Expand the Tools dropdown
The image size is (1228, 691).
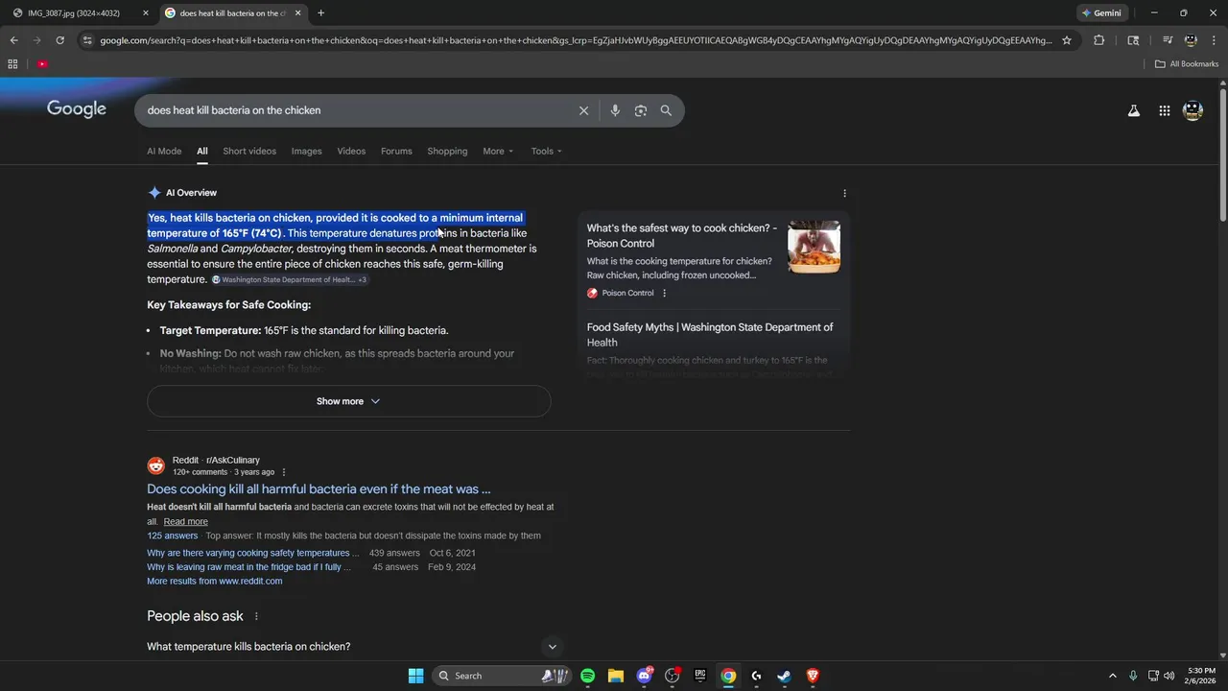[x=547, y=151]
